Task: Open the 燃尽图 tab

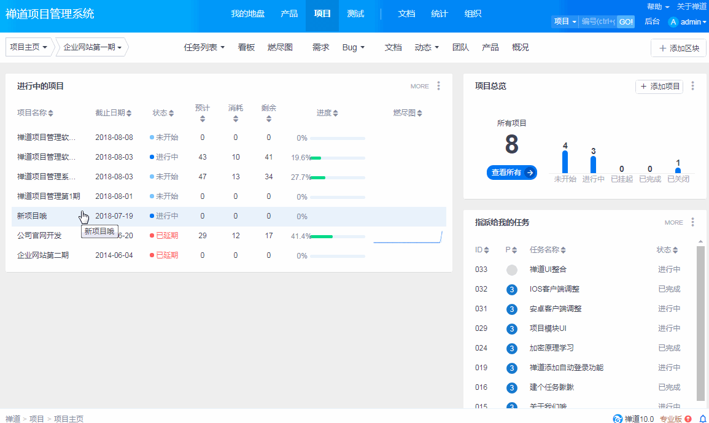Action: tap(280, 47)
